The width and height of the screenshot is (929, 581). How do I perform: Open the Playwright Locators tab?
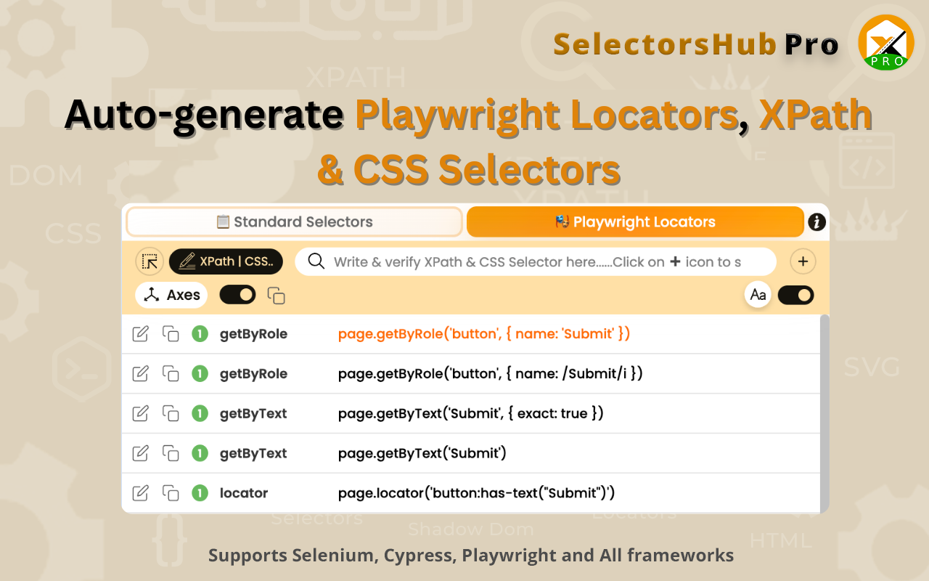(634, 222)
